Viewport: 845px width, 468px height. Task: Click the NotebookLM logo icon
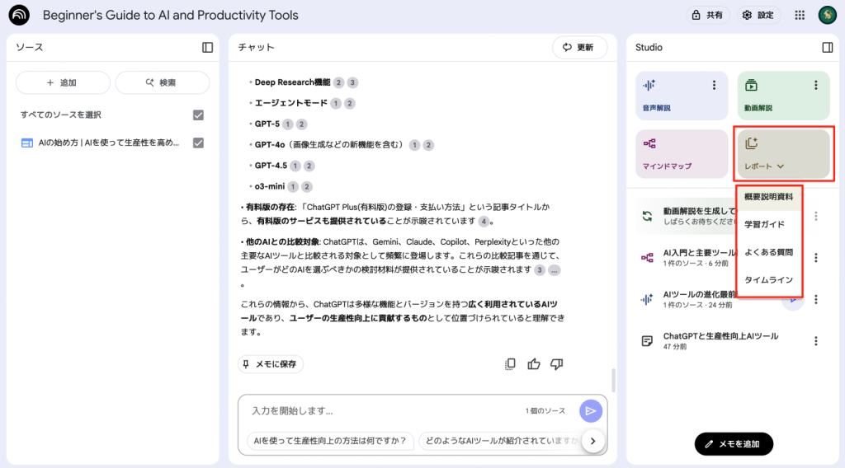[x=19, y=15]
